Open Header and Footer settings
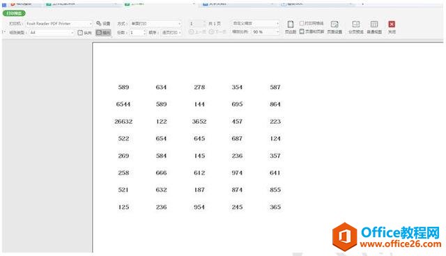This screenshot has width=446, height=256. tap(312, 32)
